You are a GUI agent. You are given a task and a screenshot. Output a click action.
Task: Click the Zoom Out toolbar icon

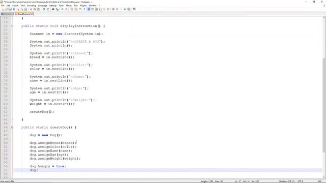coord(66,9)
